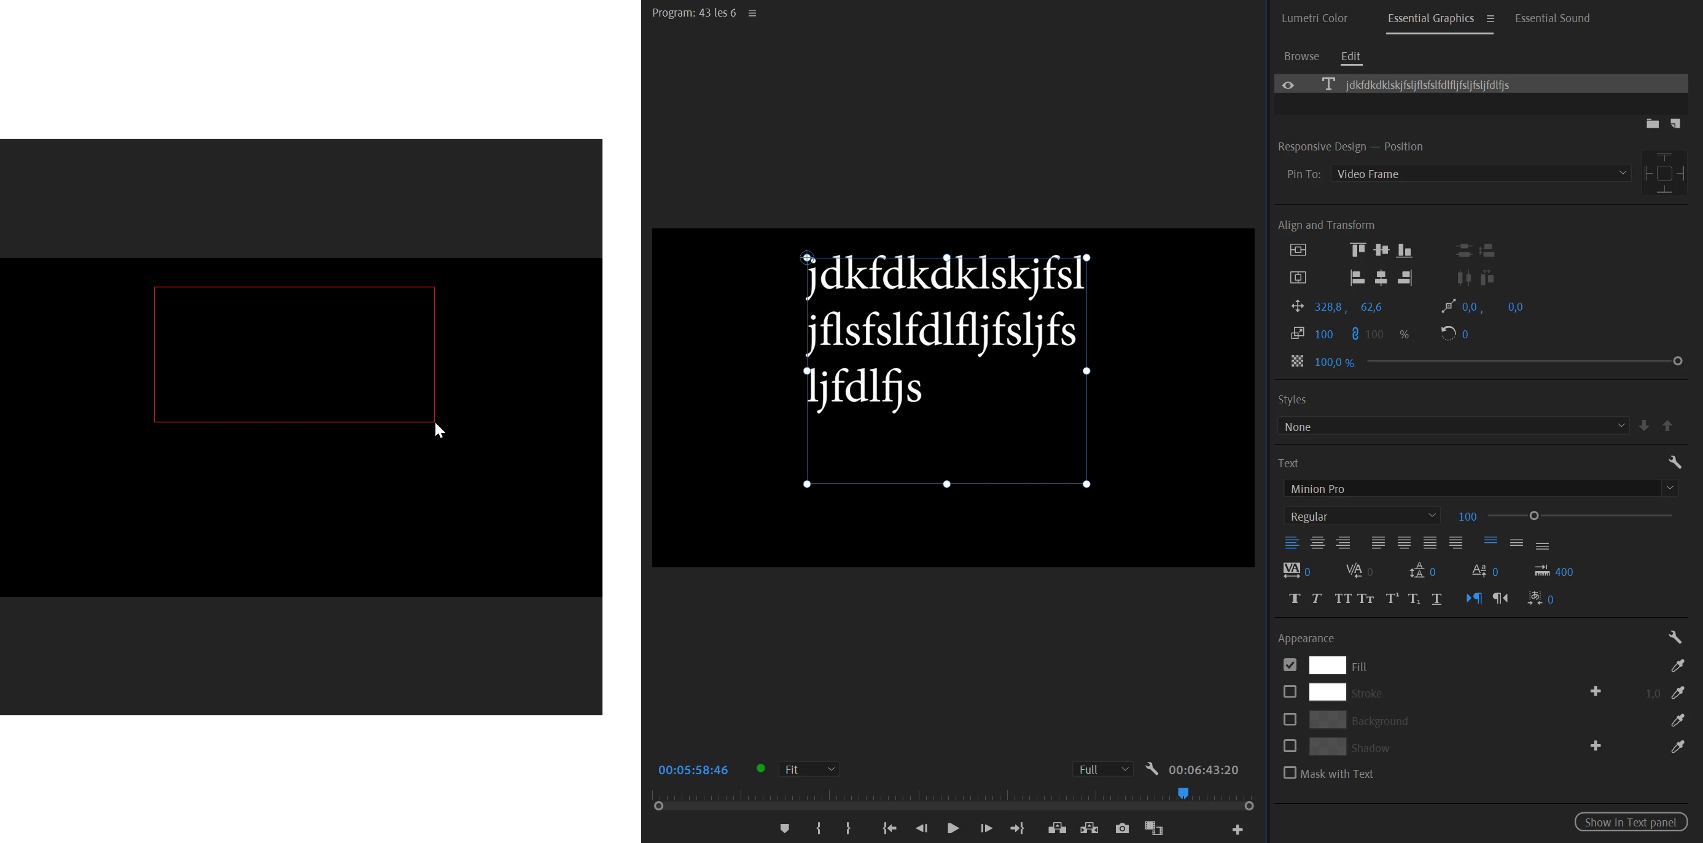Click the New Layer icon
Screen dimensions: 1703x843
coord(1675,123)
